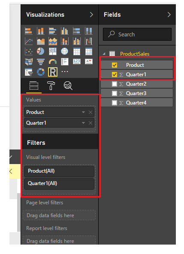Select the R script visual icon
The height and width of the screenshot is (254, 184).
(53, 72)
